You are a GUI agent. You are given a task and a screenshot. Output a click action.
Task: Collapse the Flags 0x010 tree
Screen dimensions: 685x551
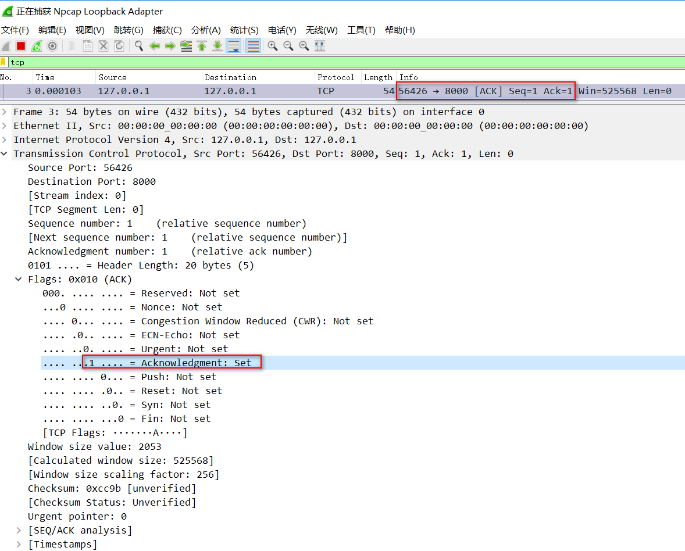(x=19, y=280)
